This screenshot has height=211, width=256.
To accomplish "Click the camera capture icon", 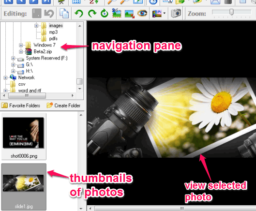I will click(176, 13).
